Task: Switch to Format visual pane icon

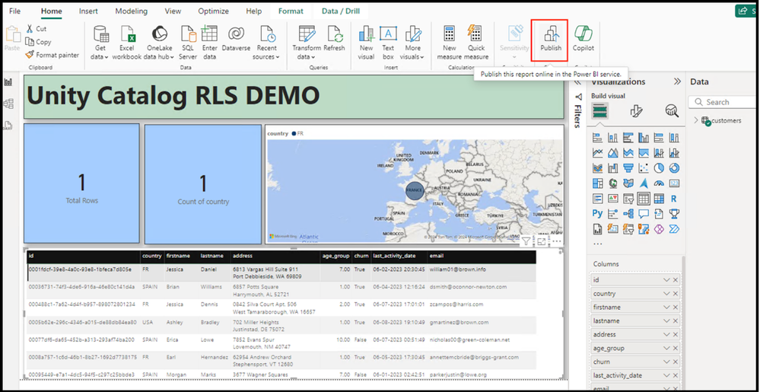Action: [636, 111]
